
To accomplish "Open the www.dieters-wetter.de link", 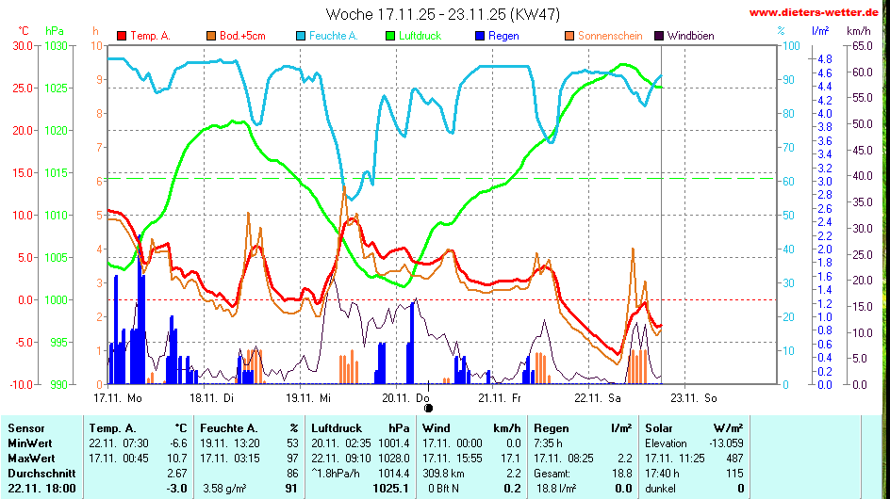I will pyautogui.click(x=816, y=13).
